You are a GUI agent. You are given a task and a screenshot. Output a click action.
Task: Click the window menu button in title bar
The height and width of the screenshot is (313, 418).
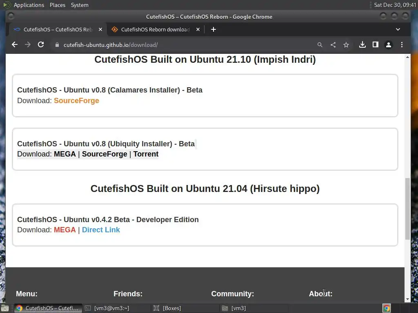coord(11,16)
